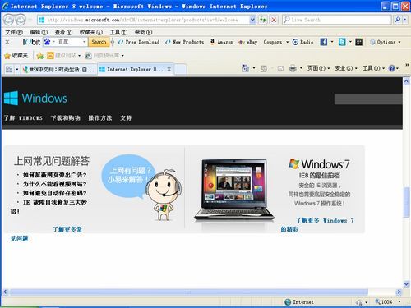Click the 如何屏蔽网页弹出广告 question text

point(54,175)
